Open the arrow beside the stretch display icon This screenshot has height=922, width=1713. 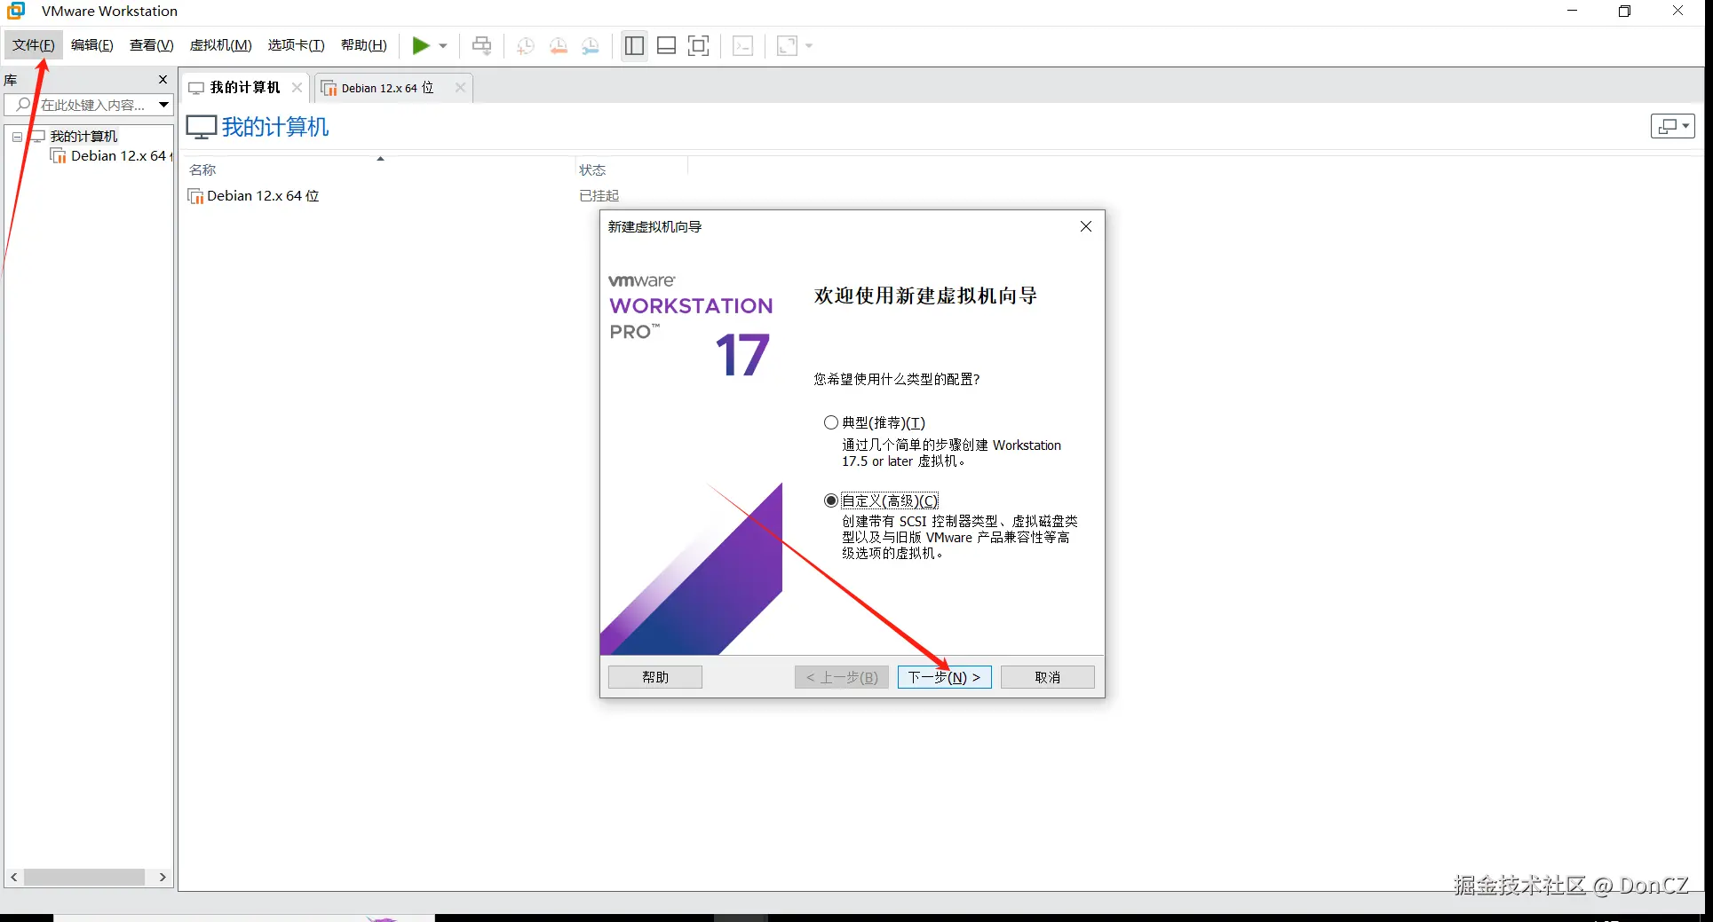[x=809, y=46]
